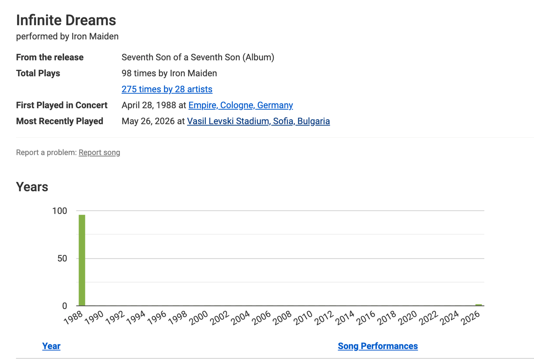Click the Seventh Son of a Seventh Son album text

[198, 57]
